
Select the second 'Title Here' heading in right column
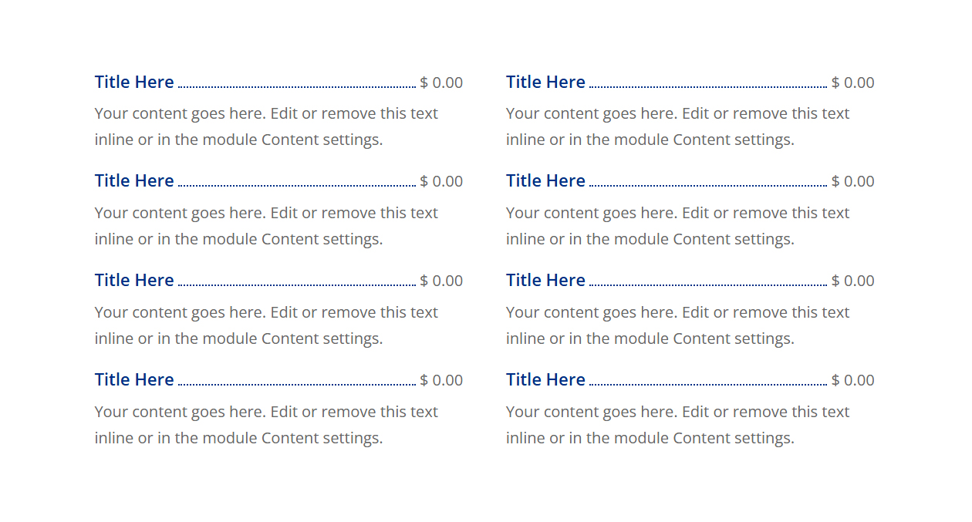pos(545,180)
